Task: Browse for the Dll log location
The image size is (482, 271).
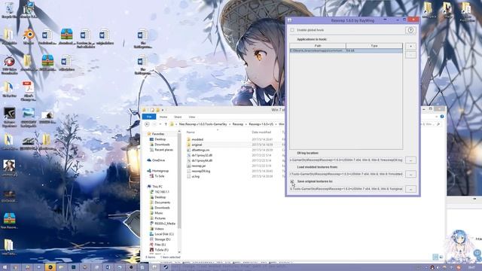Action: (x=410, y=160)
